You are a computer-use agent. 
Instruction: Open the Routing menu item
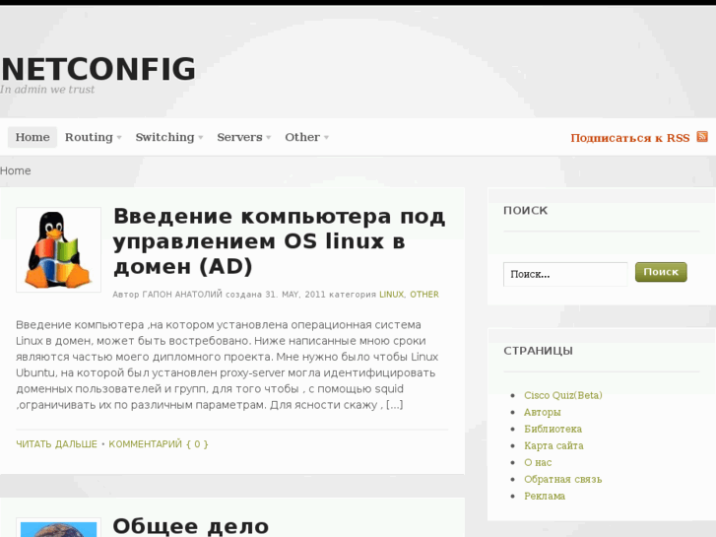[x=89, y=137]
